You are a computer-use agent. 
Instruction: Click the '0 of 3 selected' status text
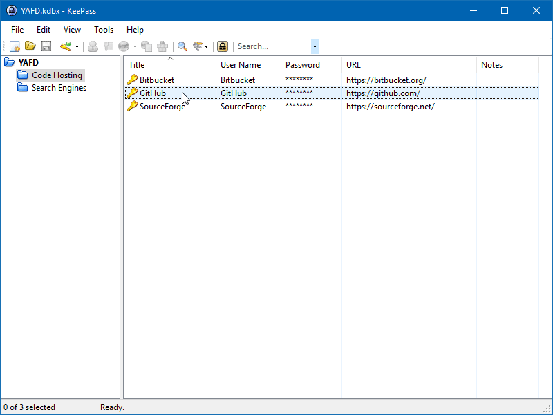click(29, 407)
